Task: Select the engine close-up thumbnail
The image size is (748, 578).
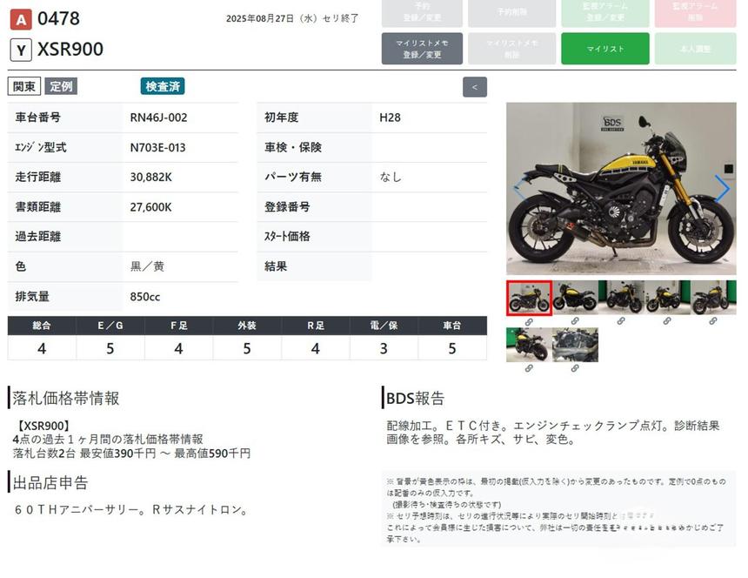Action: pos(575,345)
